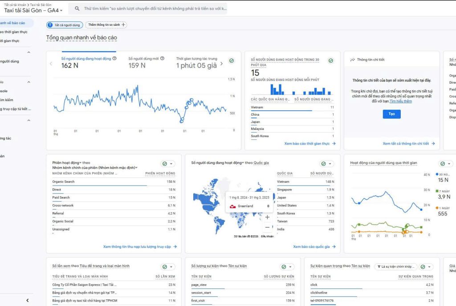Viewport: 456px width, 306px height.
Task: Zoom in on the country map
Action: [x=267, y=217]
